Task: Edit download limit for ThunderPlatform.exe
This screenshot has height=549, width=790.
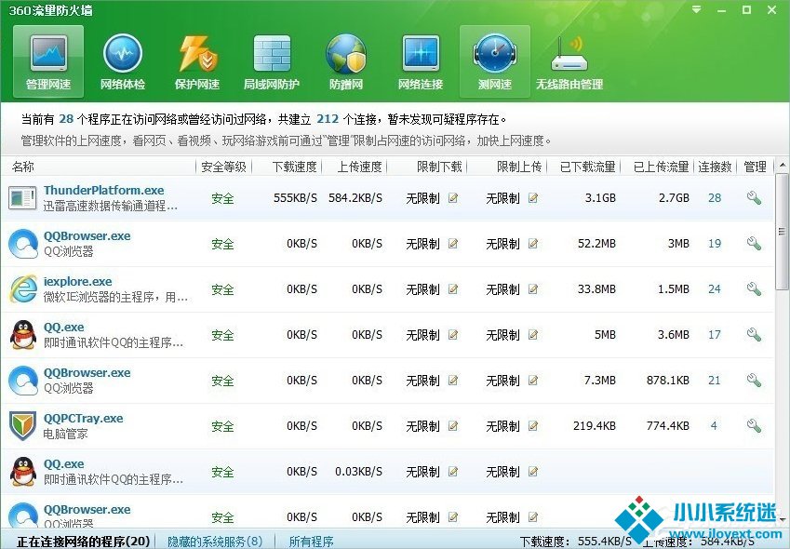Action: click(x=453, y=198)
